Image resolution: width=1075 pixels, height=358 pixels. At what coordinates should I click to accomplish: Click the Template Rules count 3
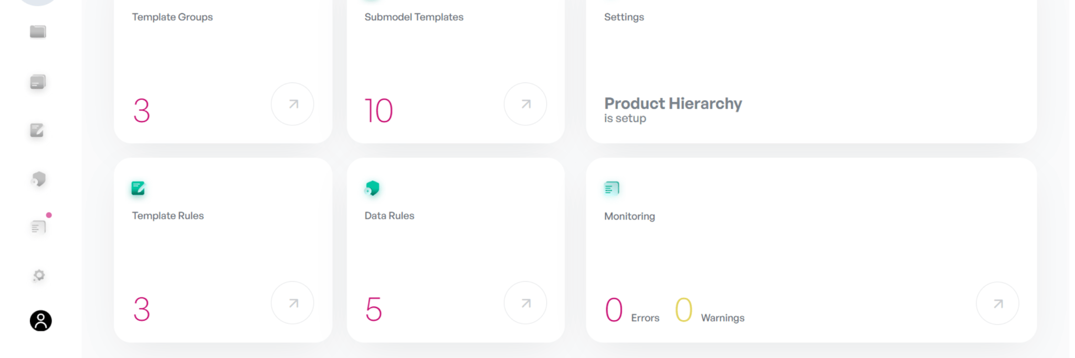[x=142, y=309]
